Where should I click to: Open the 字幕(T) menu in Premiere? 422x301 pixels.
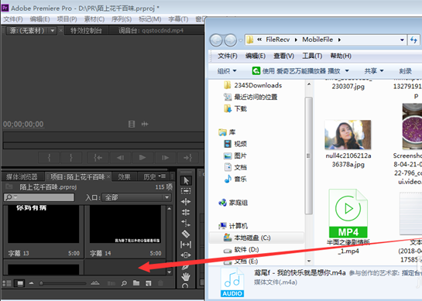pos(178,19)
